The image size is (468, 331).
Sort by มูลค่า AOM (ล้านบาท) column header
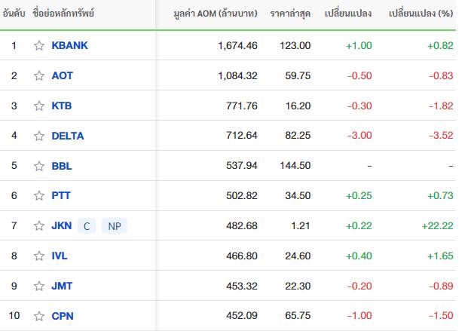(216, 14)
